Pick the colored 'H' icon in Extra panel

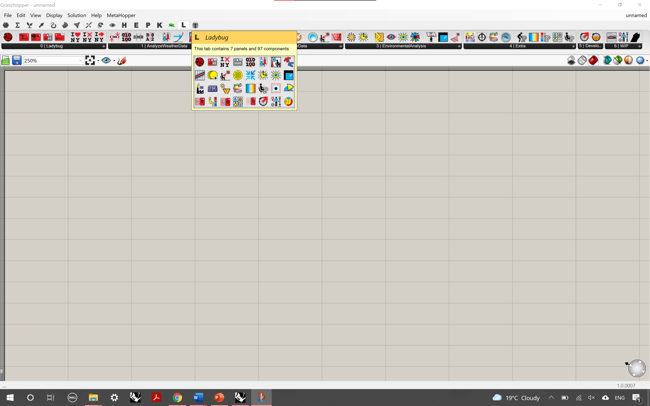470,37
